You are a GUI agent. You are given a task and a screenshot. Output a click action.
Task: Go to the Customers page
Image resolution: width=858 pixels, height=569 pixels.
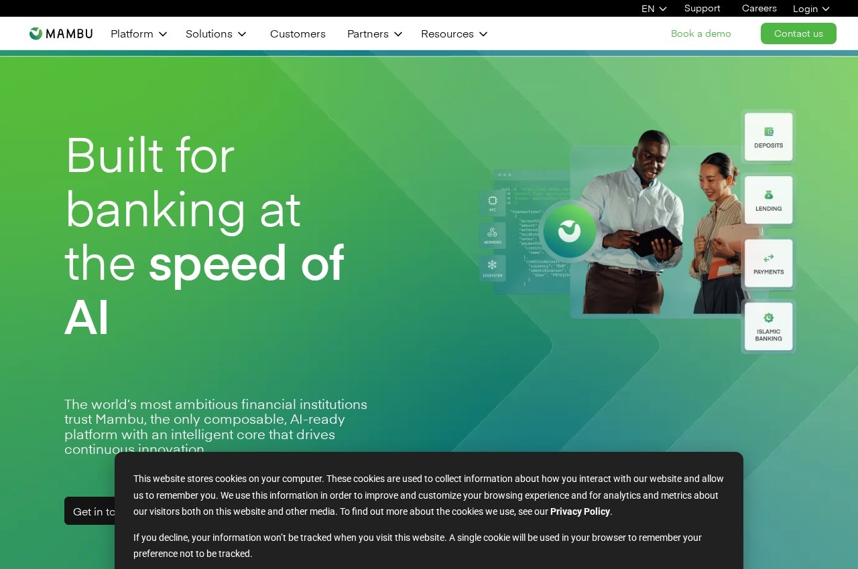[298, 33]
